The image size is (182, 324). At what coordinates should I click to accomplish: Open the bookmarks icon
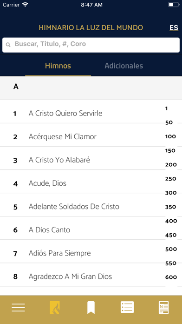91,307
